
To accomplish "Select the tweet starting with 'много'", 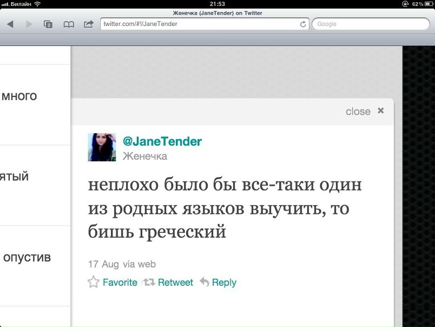I will point(35,105).
